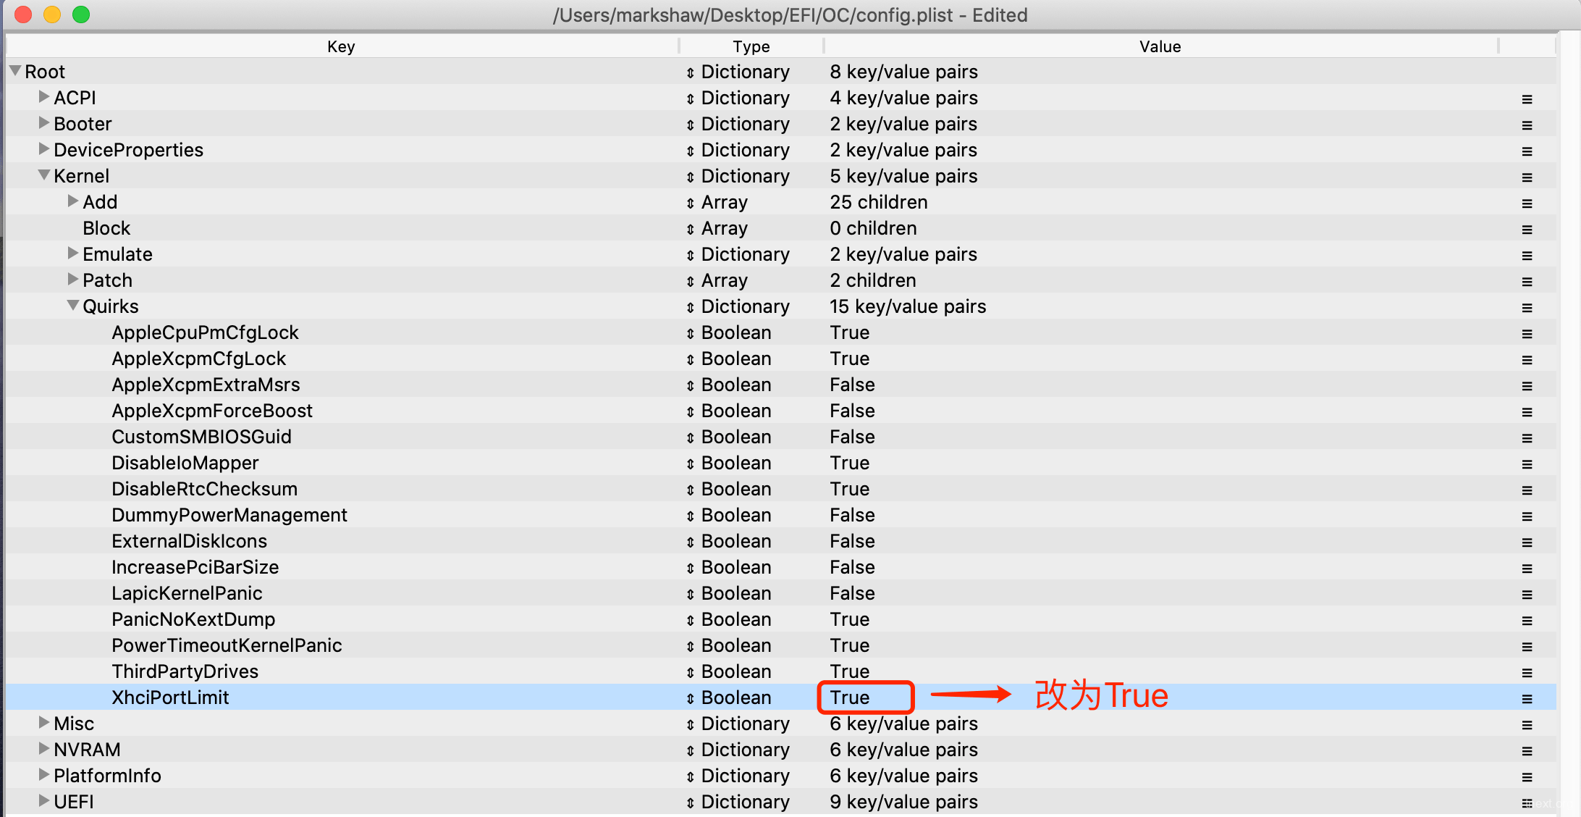
Task: Select the '25 children' value cell
Action: (878, 202)
